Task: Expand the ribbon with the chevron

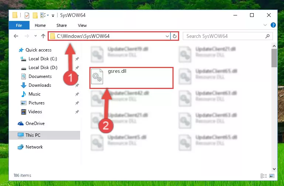Action: coord(265,25)
